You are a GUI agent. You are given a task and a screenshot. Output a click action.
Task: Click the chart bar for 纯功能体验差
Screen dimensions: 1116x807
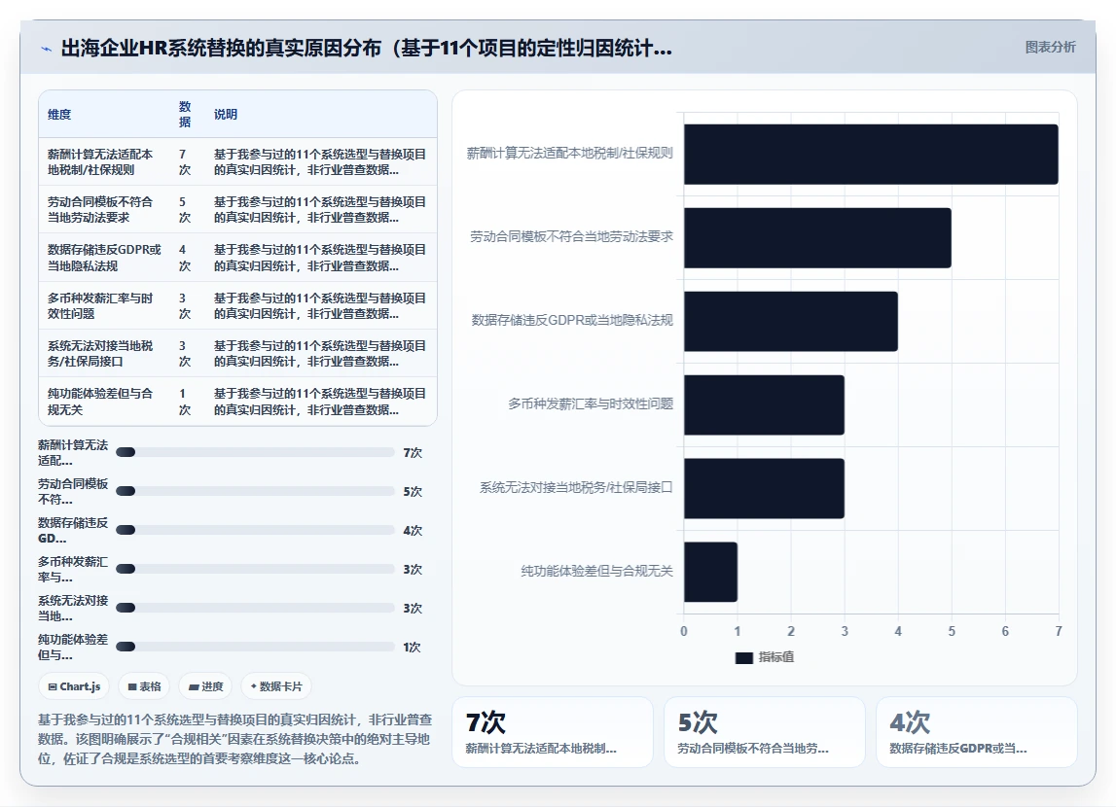pos(710,573)
